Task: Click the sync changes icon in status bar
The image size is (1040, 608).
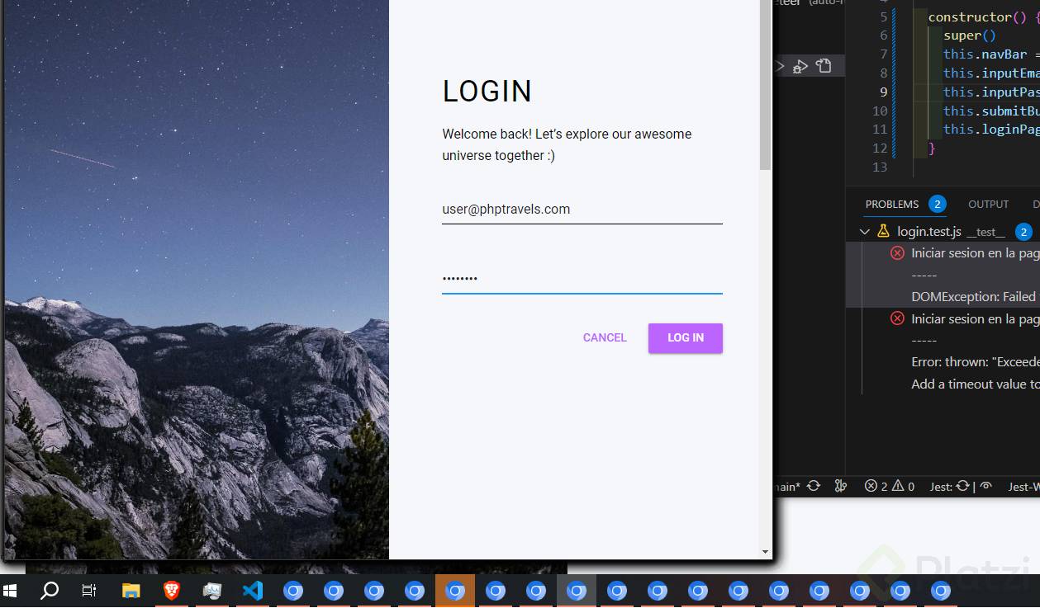Action: click(x=814, y=487)
